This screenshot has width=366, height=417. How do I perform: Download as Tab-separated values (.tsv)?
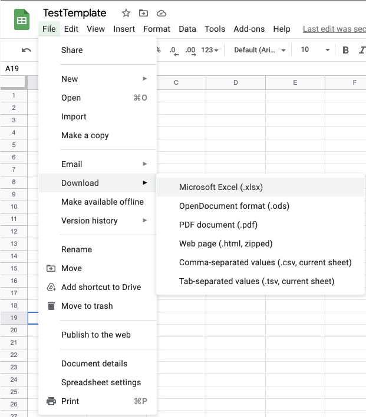(x=261, y=281)
